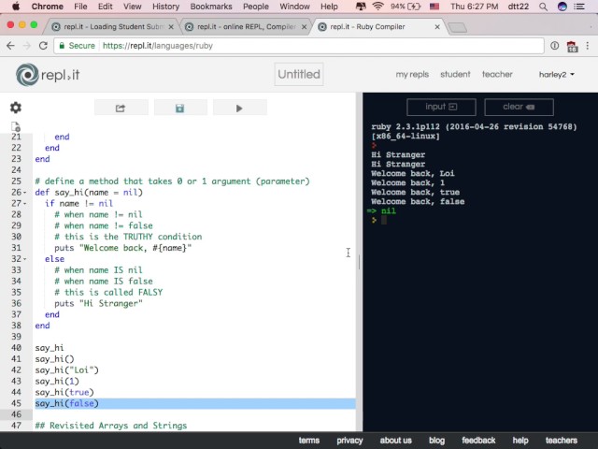Open the History menu
Viewport: 598px width, 449px height.
[165, 7]
